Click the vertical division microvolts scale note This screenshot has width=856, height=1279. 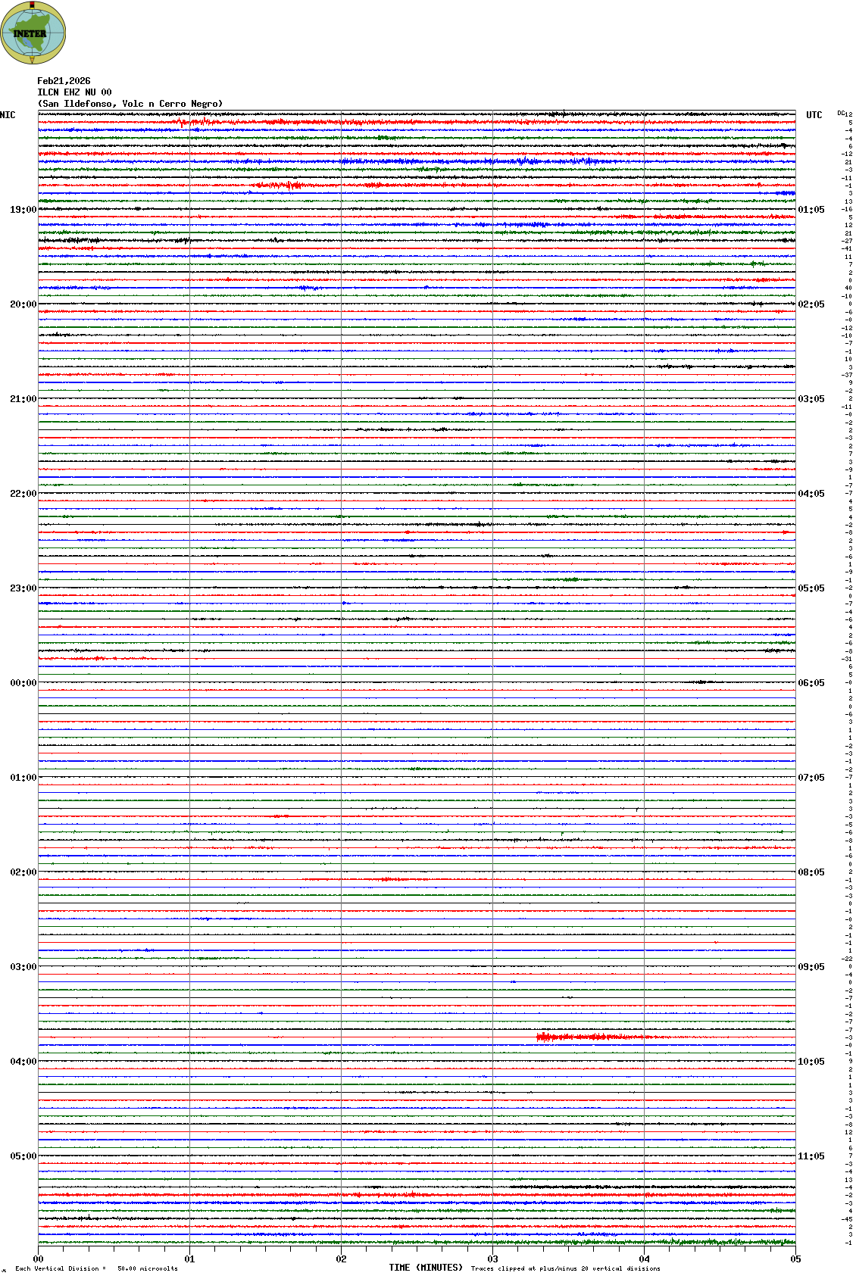pyautogui.click(x=96, y=1268)
